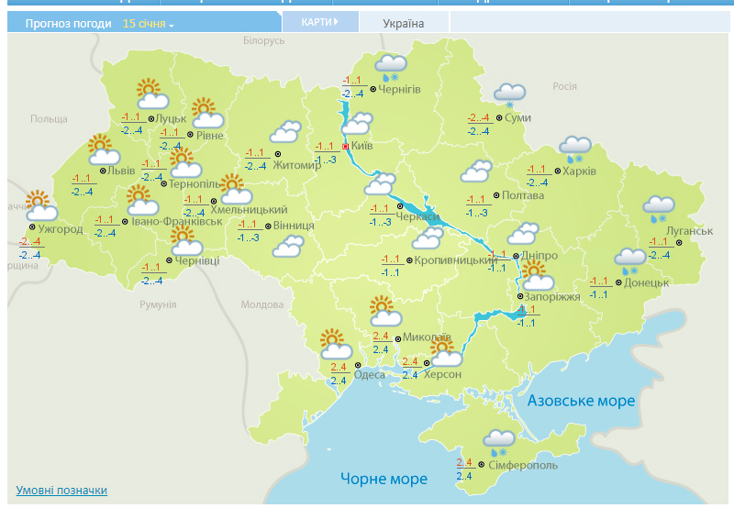Click the cloudy icon below Вінниця

pos(288,246)
